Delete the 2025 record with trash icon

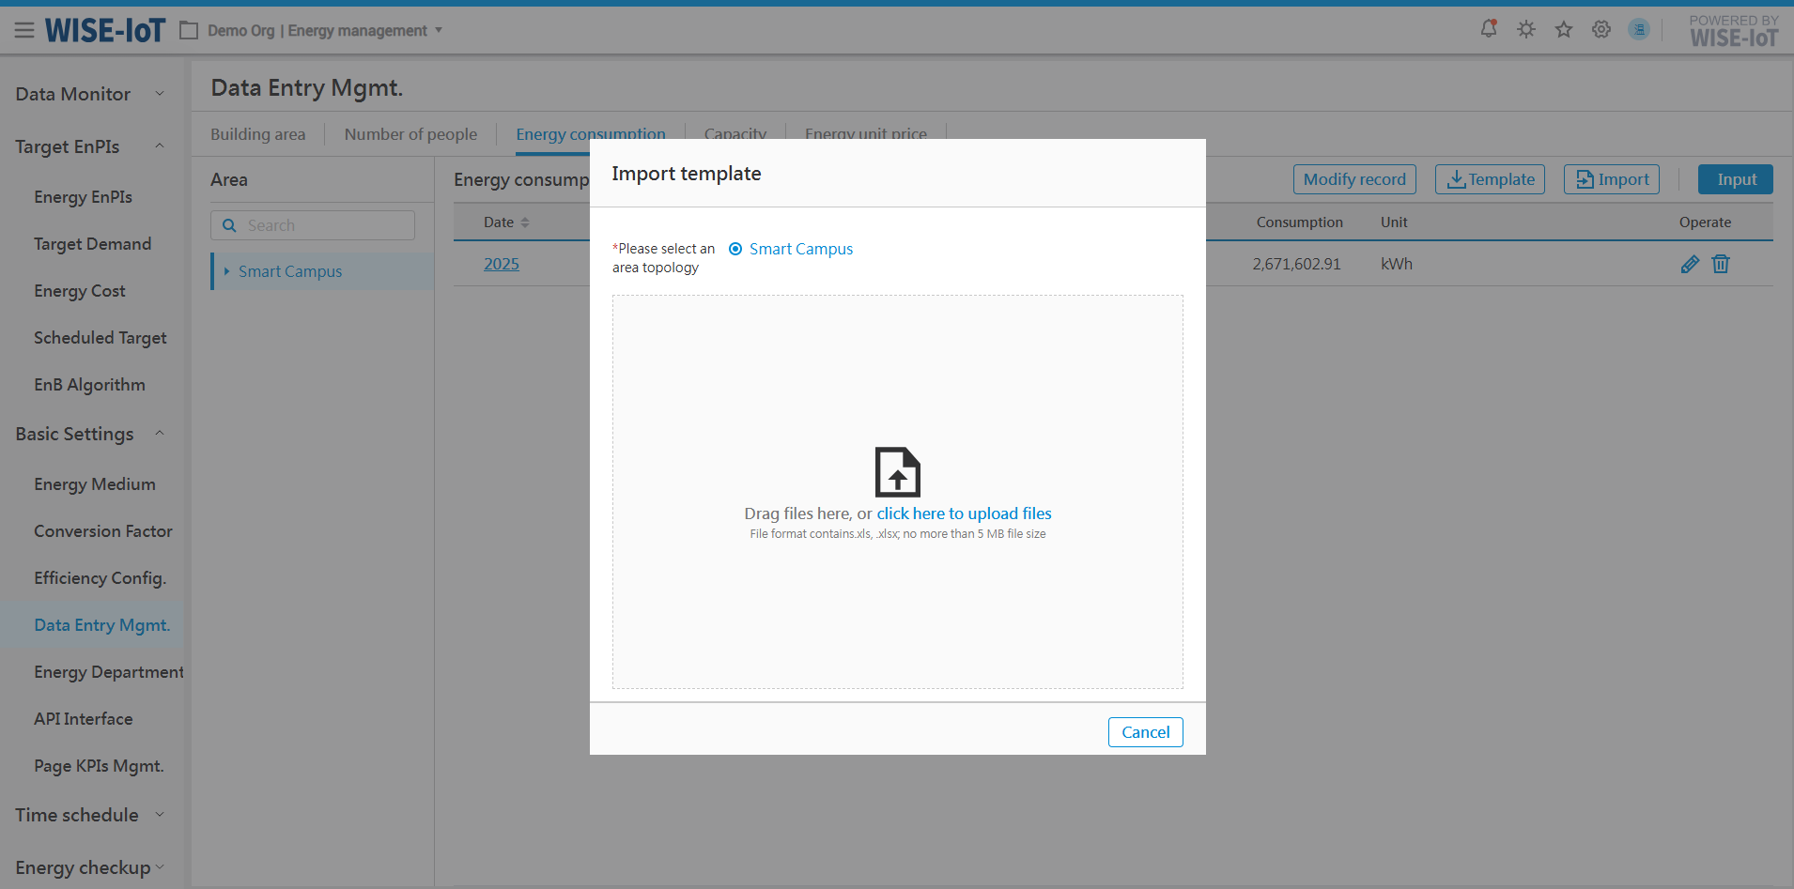[x=1721, y=264]
